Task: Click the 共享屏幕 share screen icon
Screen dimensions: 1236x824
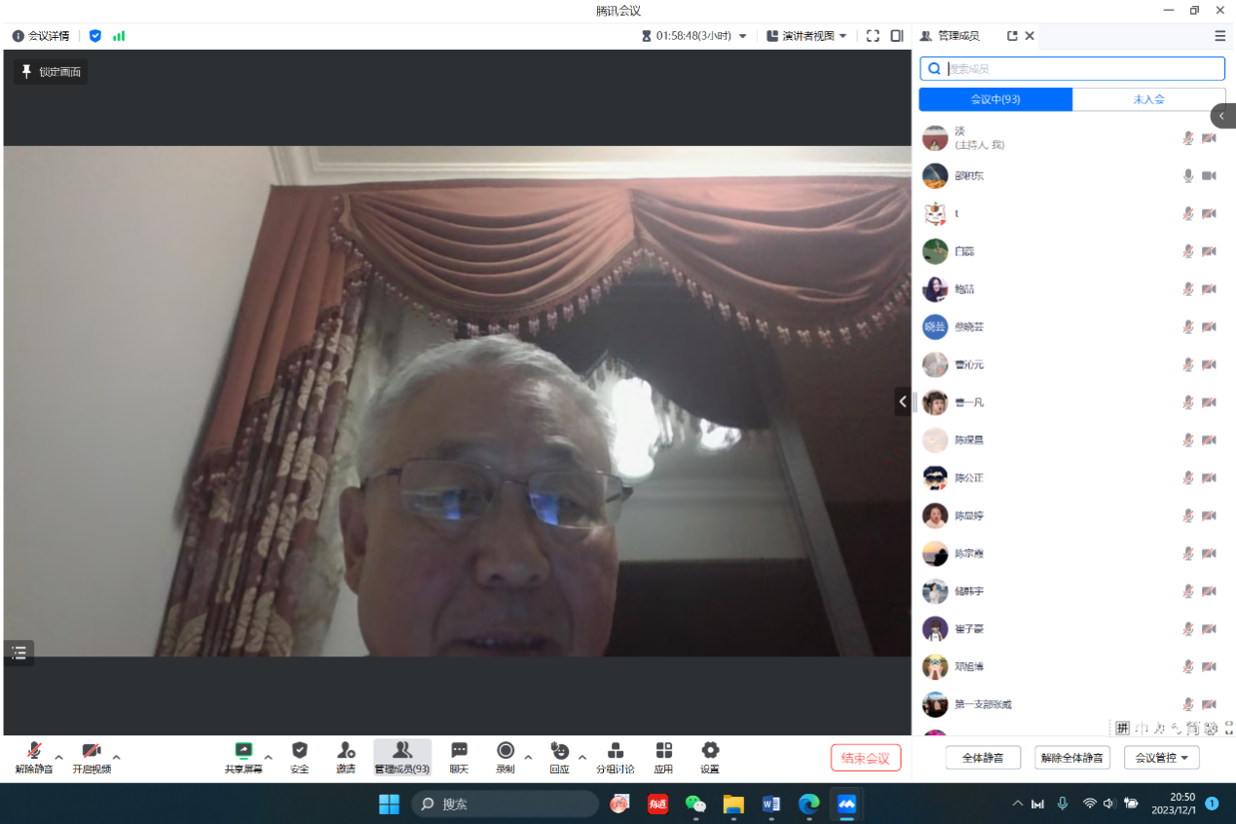Action: pyautogui.click(x=243, y=751)
